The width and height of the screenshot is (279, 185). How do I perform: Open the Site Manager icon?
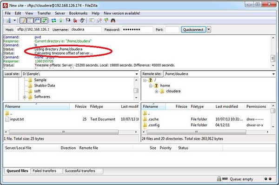pos(8,20)
